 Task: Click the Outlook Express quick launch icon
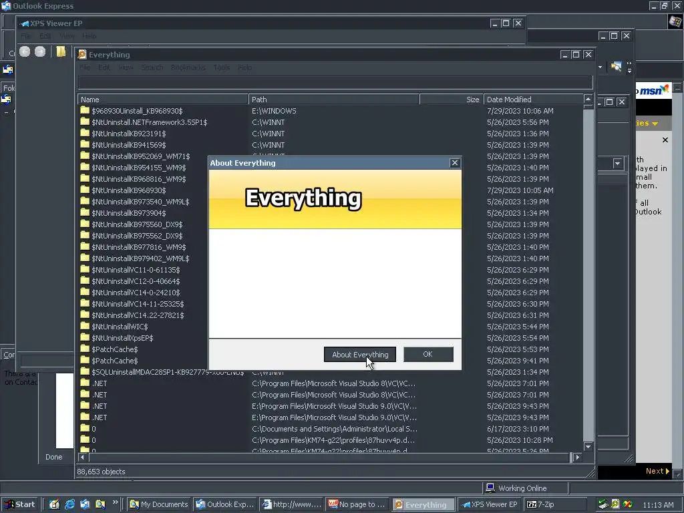[85, 504]
